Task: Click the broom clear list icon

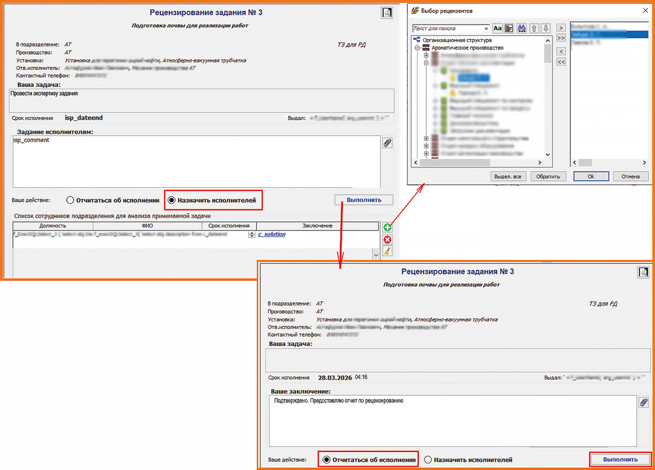Action: pos(388,251)
